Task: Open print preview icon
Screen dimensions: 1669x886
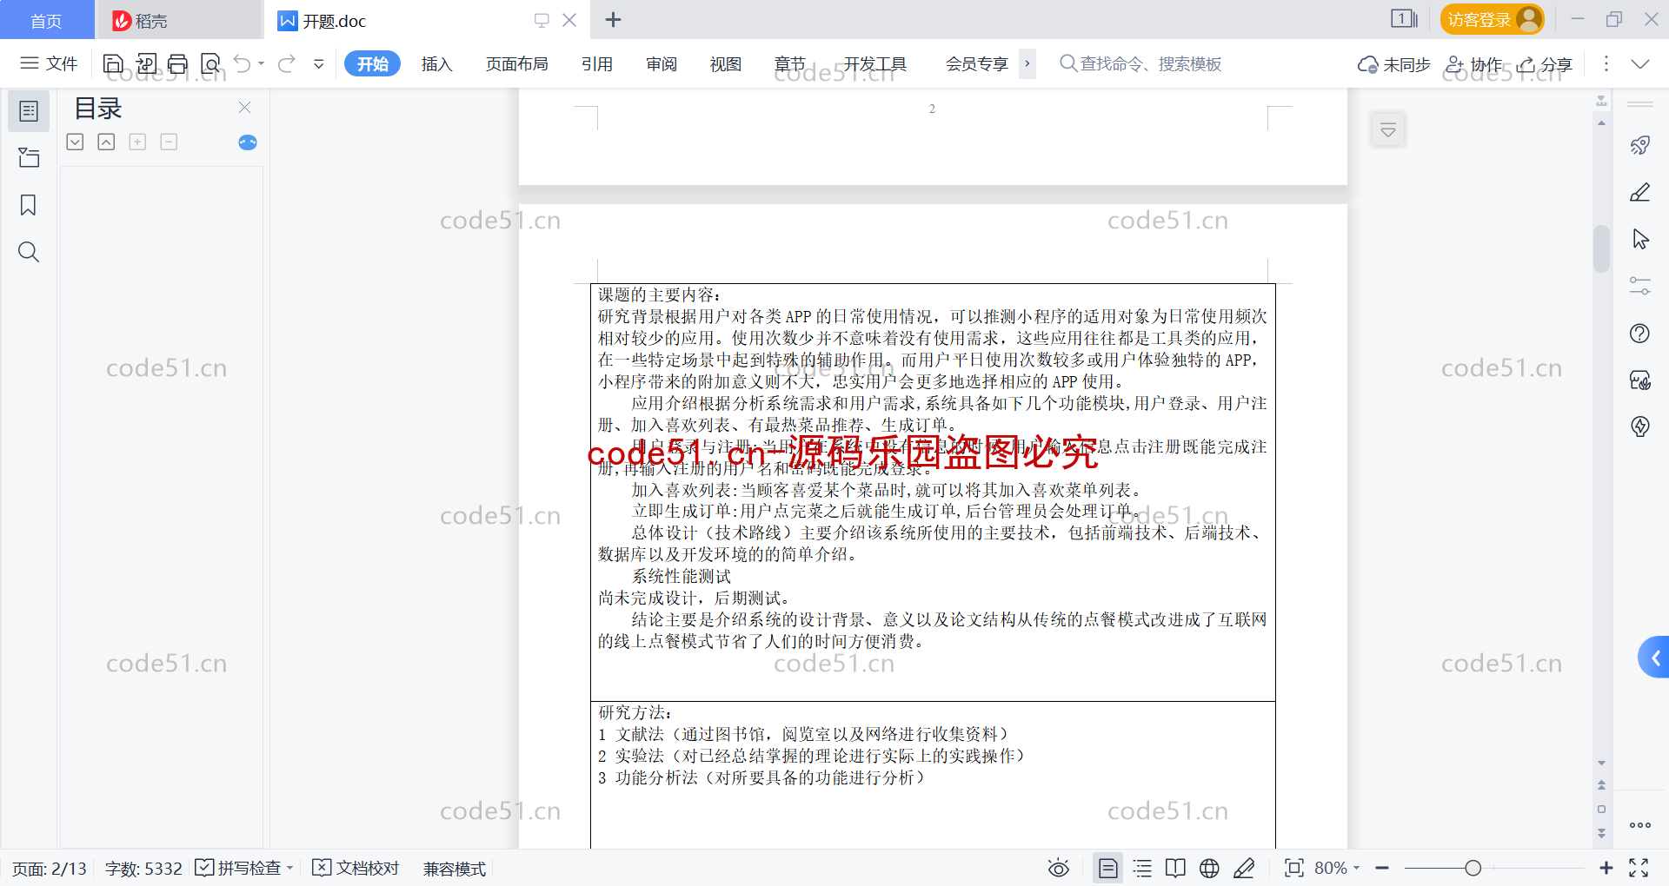Action: [x=210, y=63]
